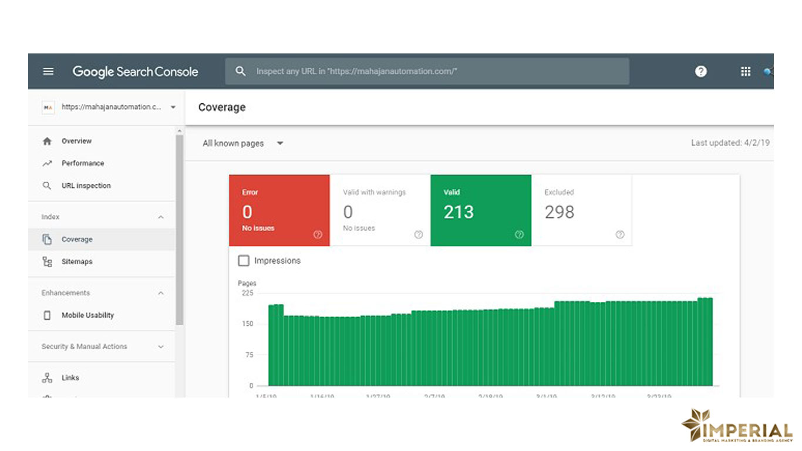
Task: Open the hamburger navigation menu
Action: pos(48,72)
